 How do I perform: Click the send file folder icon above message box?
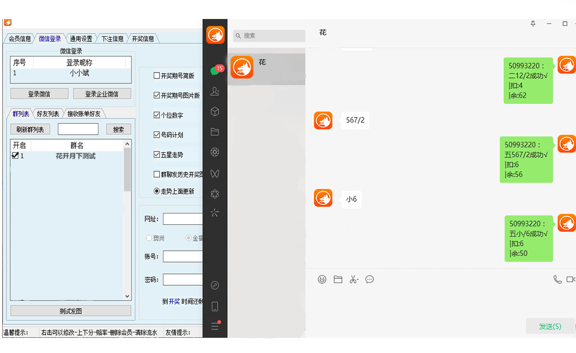coord(338,279)
